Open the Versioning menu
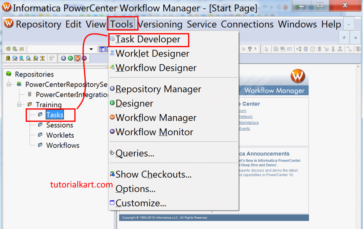 pyautogui.click(x=160, y=24)
